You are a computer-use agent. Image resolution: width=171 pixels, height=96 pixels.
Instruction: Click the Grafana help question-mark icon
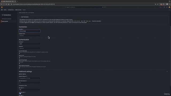[164, 7]
